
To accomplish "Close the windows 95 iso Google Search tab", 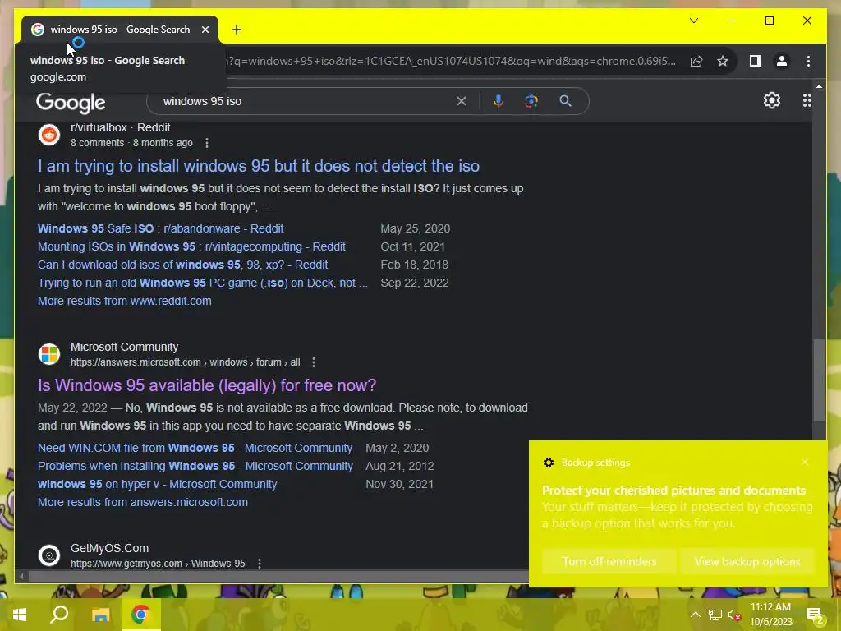I will [x=205, y=30].
